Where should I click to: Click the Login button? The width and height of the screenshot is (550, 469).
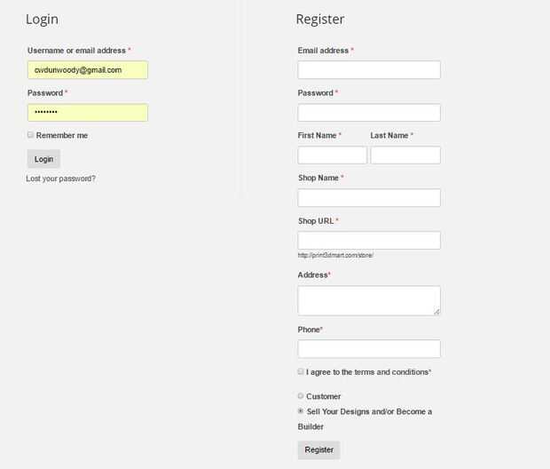(43, 159)
